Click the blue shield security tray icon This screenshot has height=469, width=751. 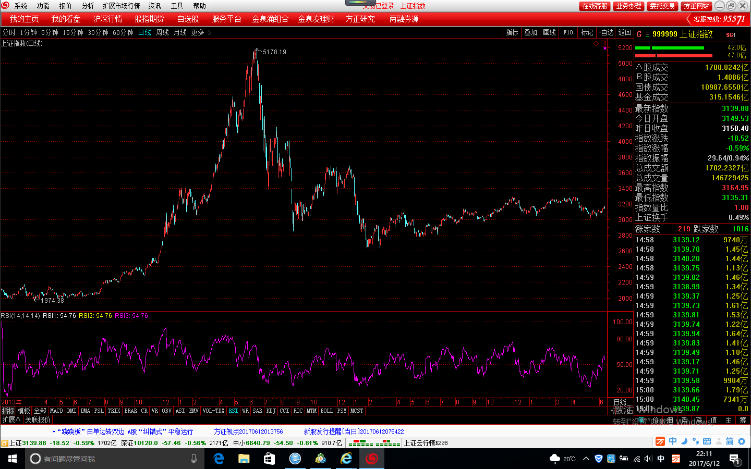point(599,459)
